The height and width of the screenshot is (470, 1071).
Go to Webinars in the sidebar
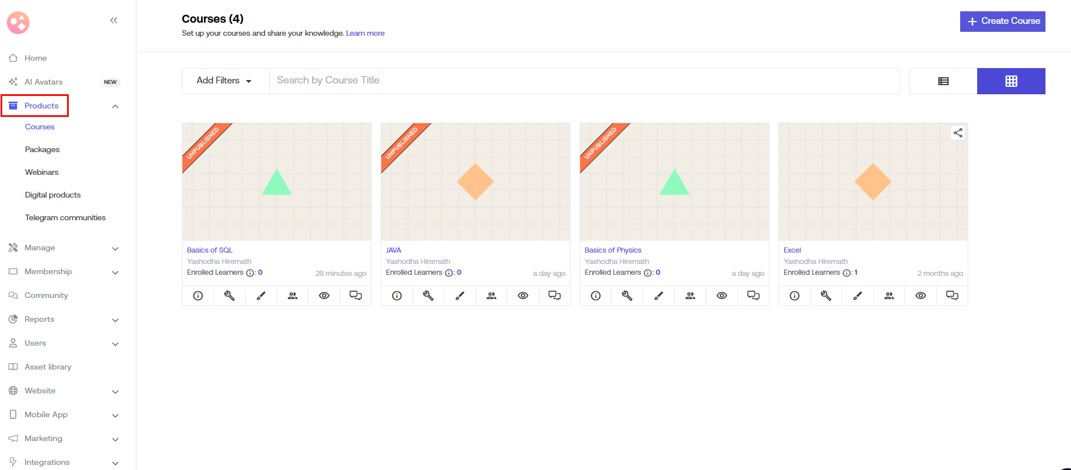41,173
